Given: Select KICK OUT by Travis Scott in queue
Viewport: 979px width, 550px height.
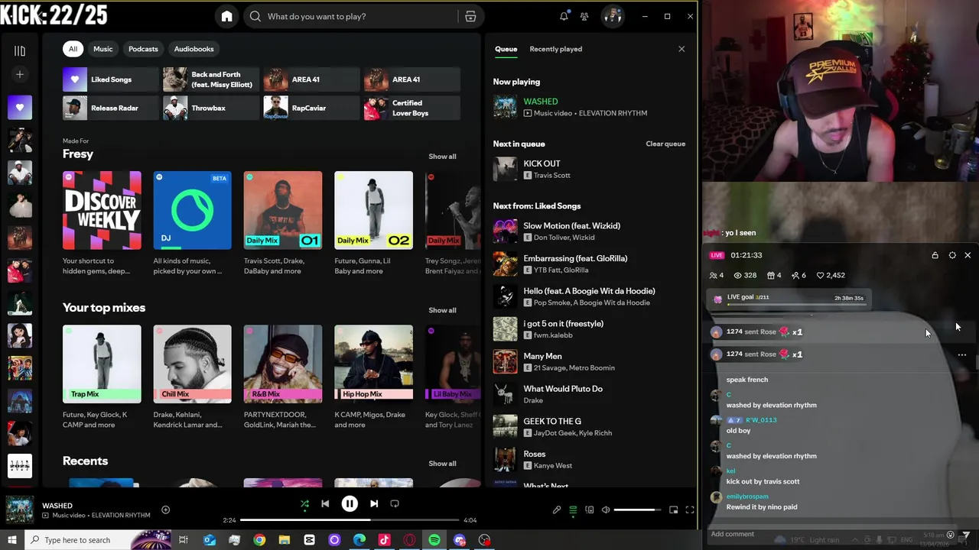Looking at the screenshot, I should click(x=589, y=169).
